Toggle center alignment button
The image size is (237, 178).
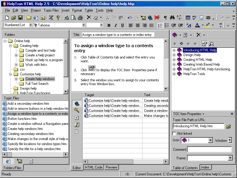138,25
